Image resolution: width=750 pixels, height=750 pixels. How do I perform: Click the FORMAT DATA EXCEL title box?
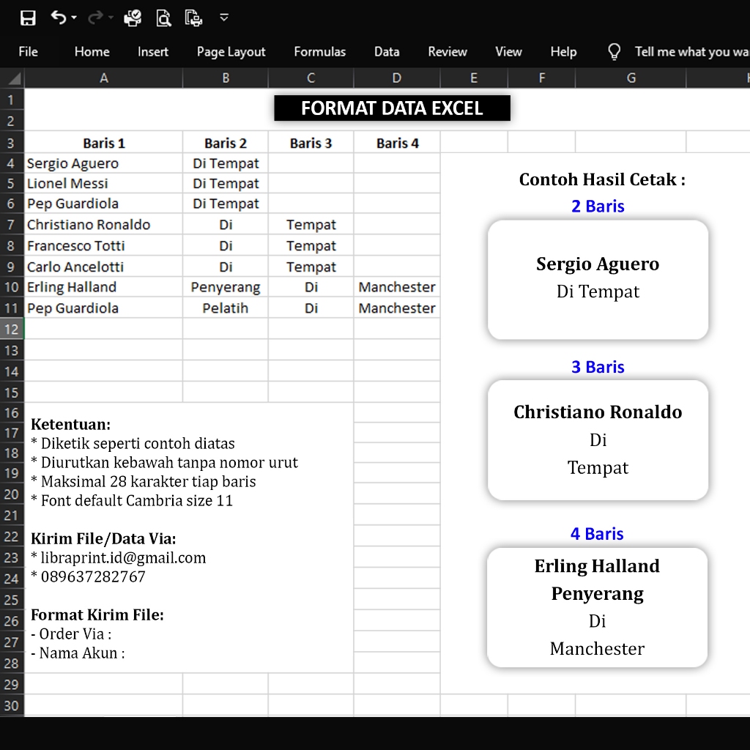point(392,108)
